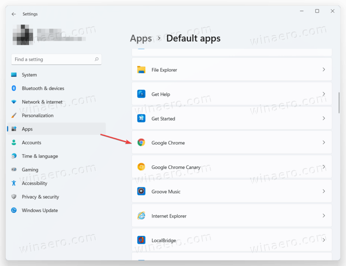Open Windows Update settings

(x=56, y=210)
